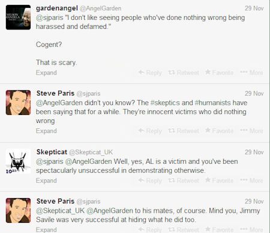Favorite Skepticat's tweet

[x=219, y=181]
